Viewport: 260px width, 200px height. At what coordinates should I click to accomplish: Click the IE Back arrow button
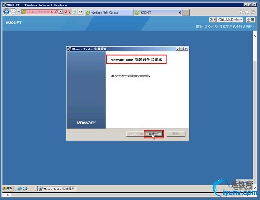[x=6, y=11]
